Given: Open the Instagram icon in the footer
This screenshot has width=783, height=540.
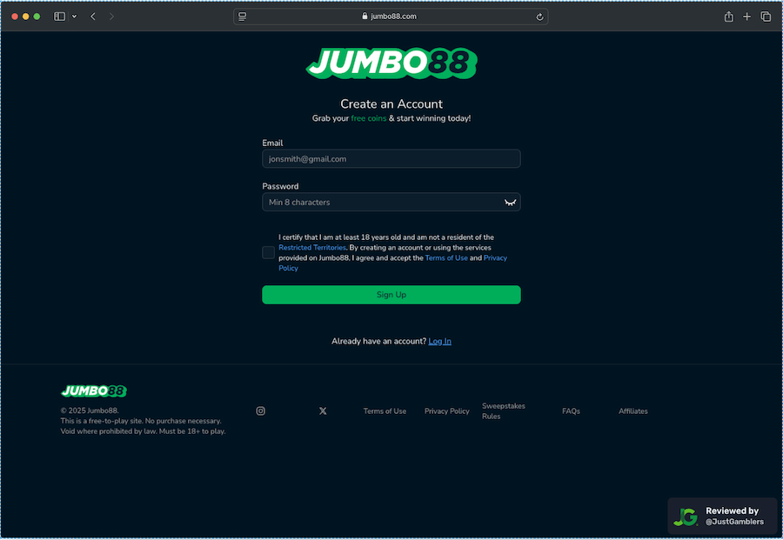Looking at the screenshot, I should click(261, 410).
